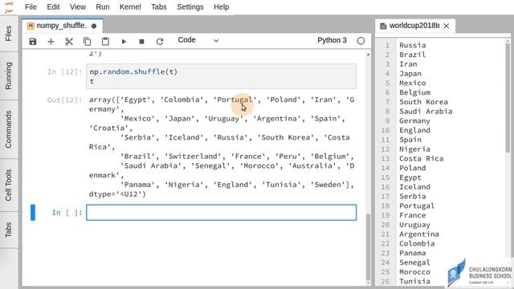Show the Cell Tools sidebar panel

pyautogui.click(x=9, y=185)
